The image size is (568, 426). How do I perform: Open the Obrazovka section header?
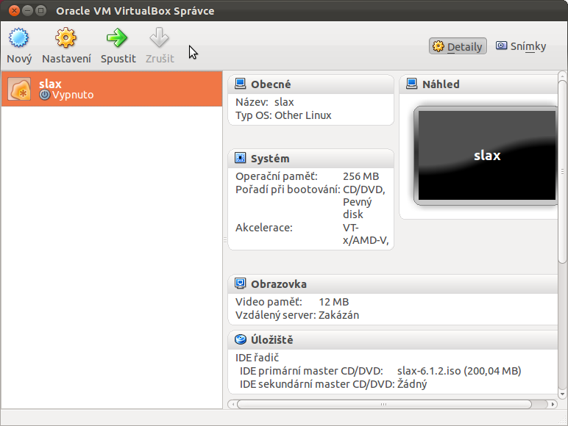pos(393,284)
